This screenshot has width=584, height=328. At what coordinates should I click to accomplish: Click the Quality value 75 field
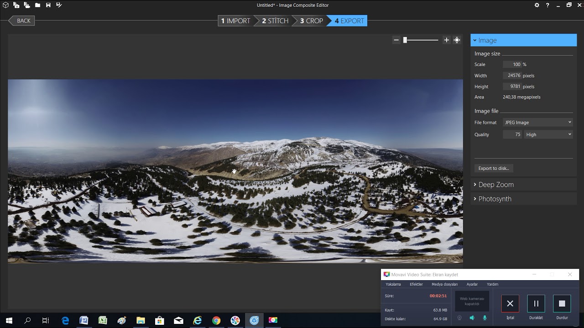512,134
